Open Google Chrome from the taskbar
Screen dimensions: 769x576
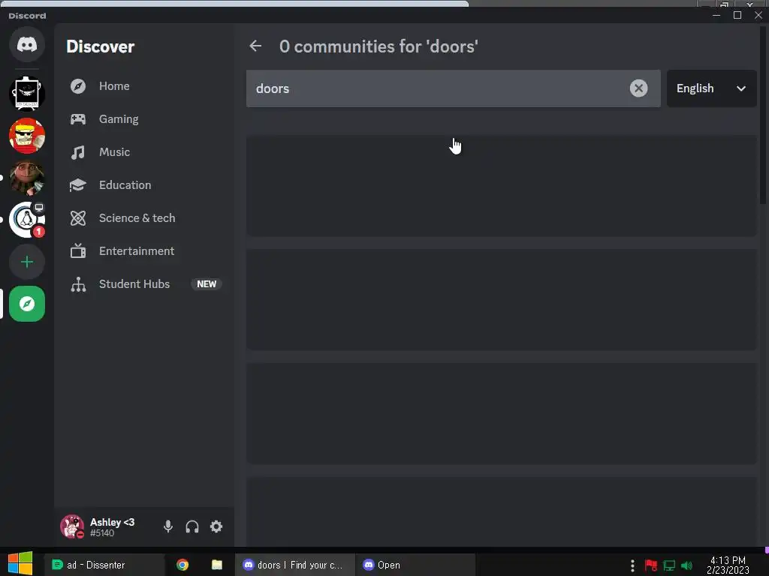pos(182,565)
